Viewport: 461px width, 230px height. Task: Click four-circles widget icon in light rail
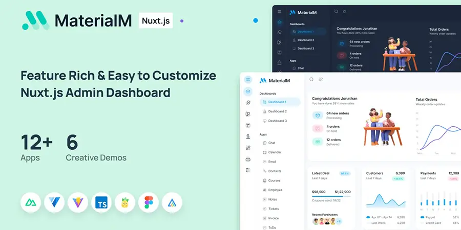(248, 148)
